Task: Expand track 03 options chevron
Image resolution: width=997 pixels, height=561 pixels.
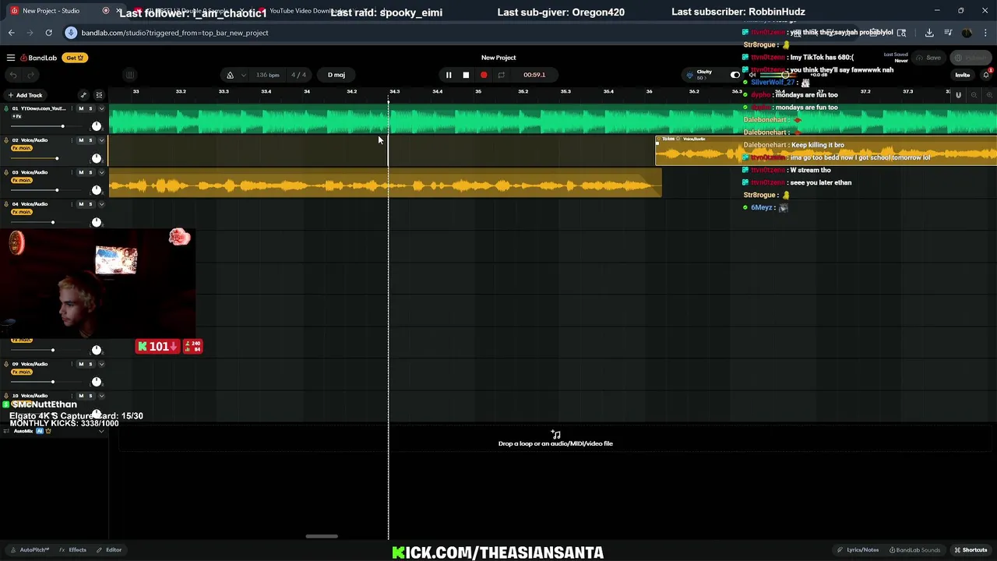Action: 101,172
